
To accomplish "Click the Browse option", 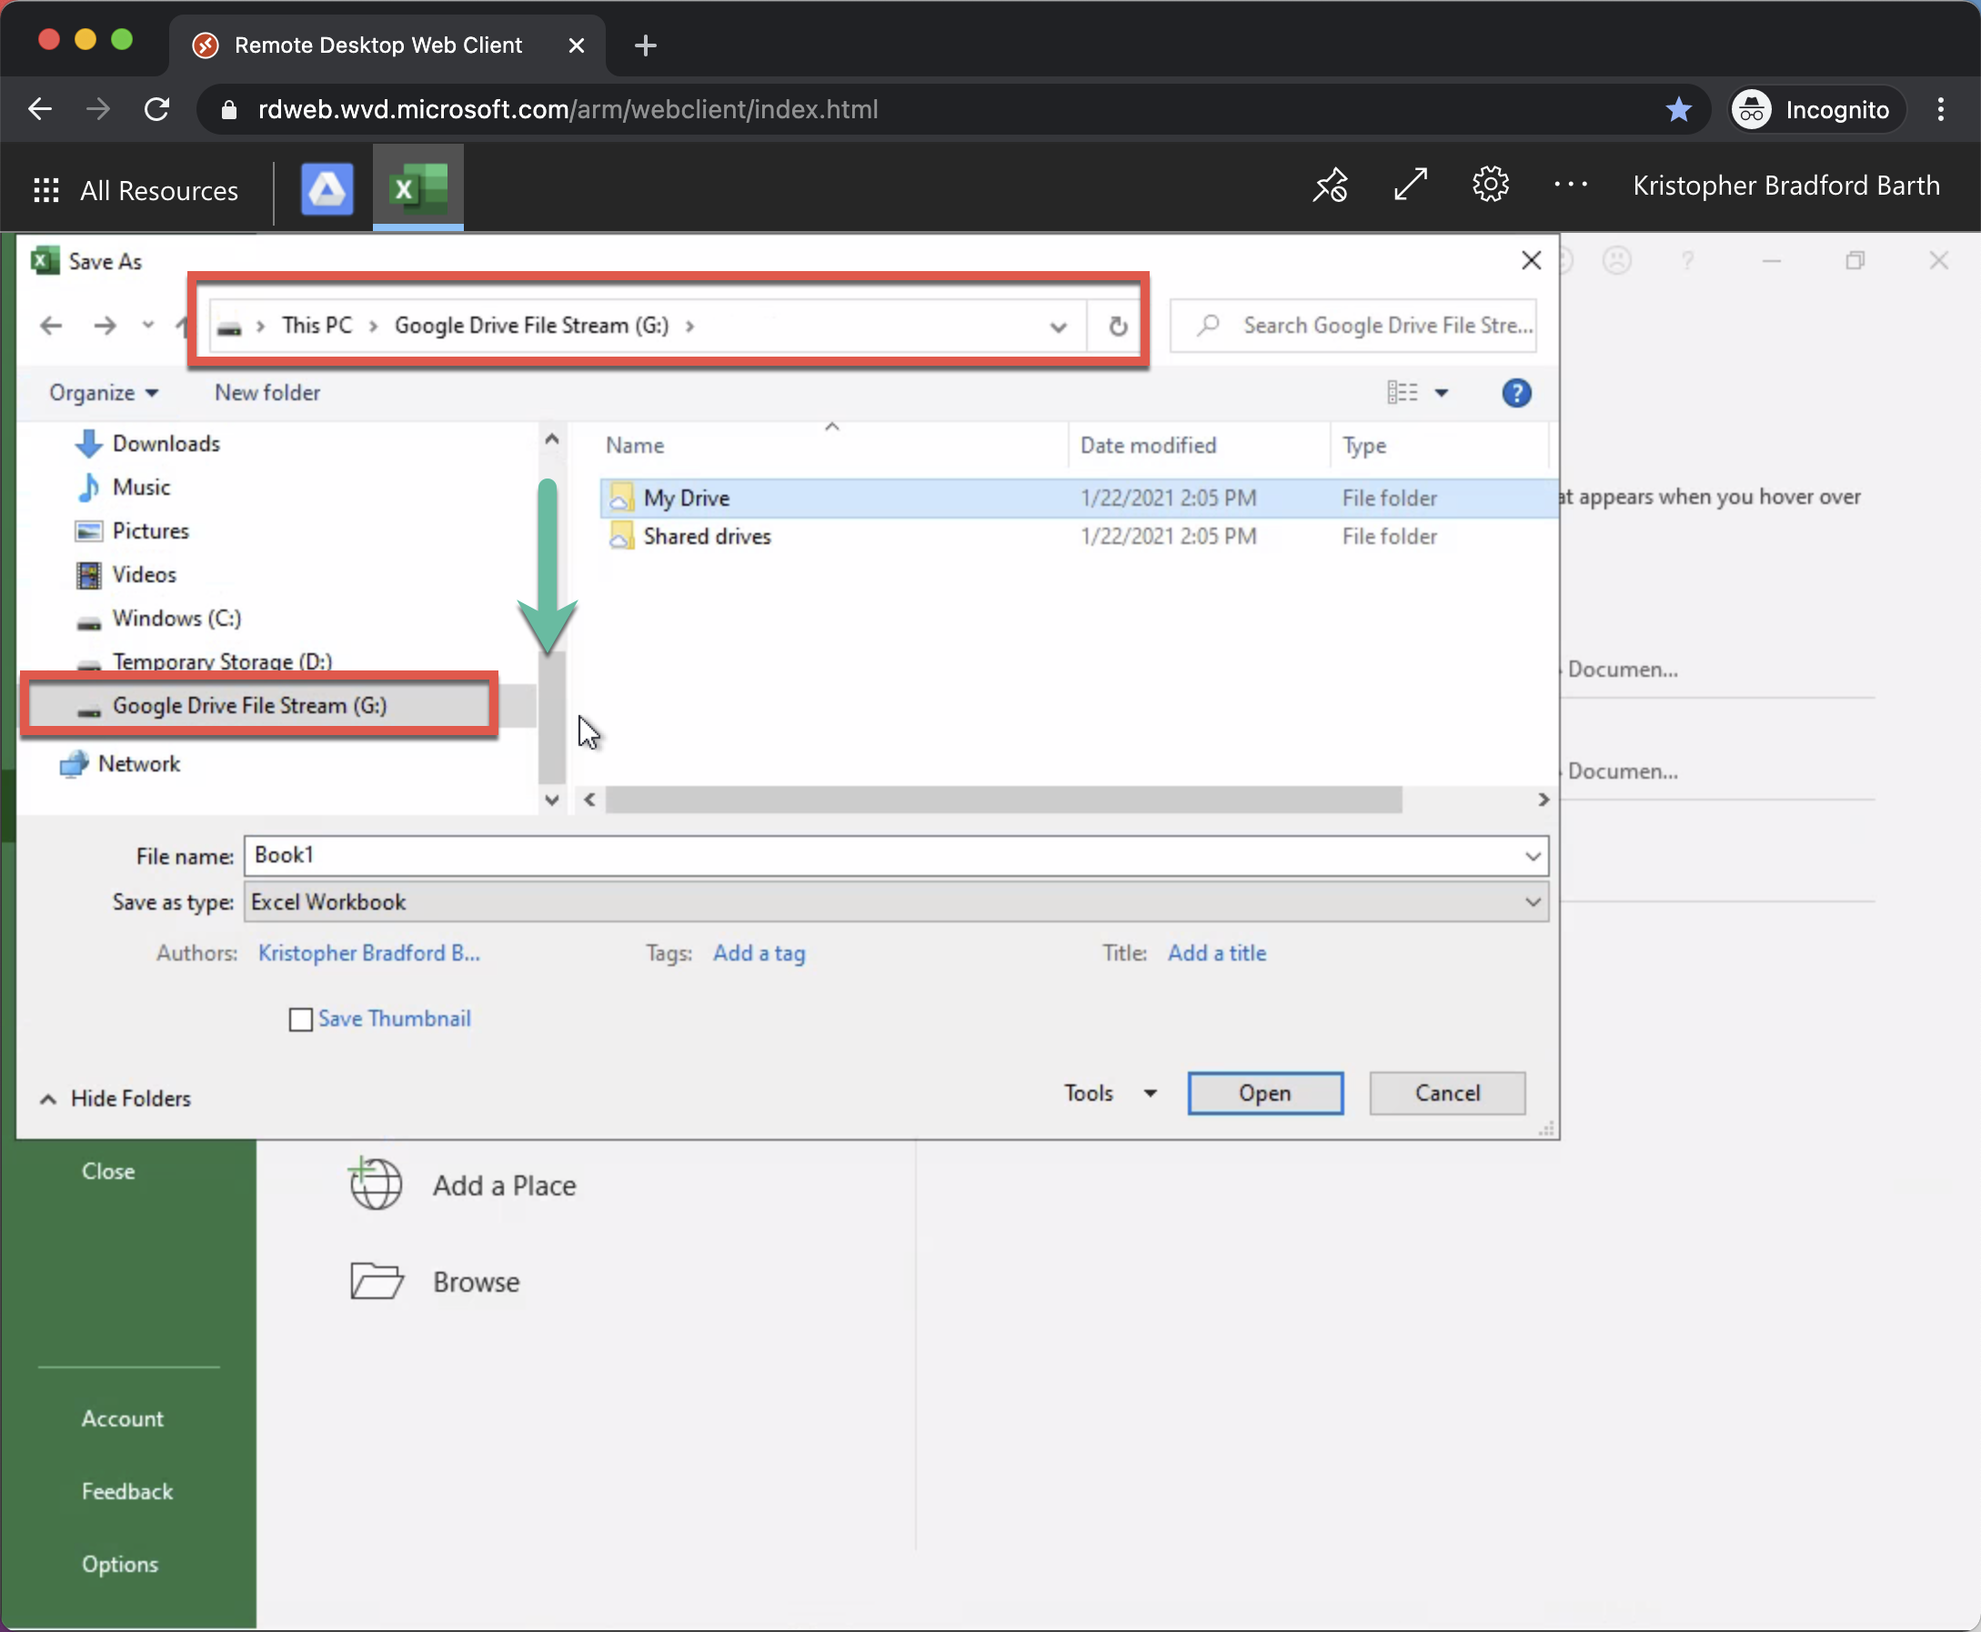I will (x=477, y=1283).
